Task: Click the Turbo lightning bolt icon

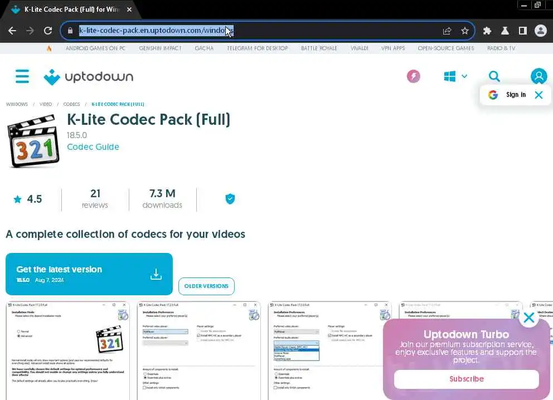Action: [413, 76]
